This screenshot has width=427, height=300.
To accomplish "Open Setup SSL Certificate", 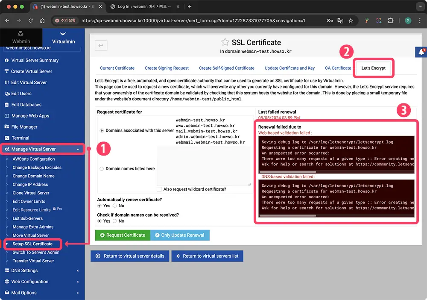I will click(x=32, y=244).
